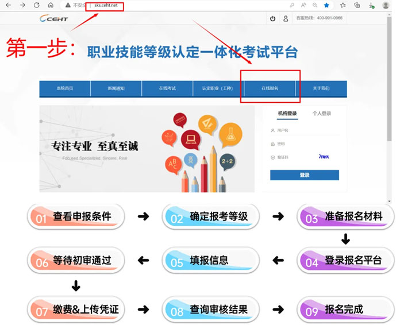Click the power icon in site header
Image resolution: width=396 pixels, height=325 pixels.
point(272,18)
